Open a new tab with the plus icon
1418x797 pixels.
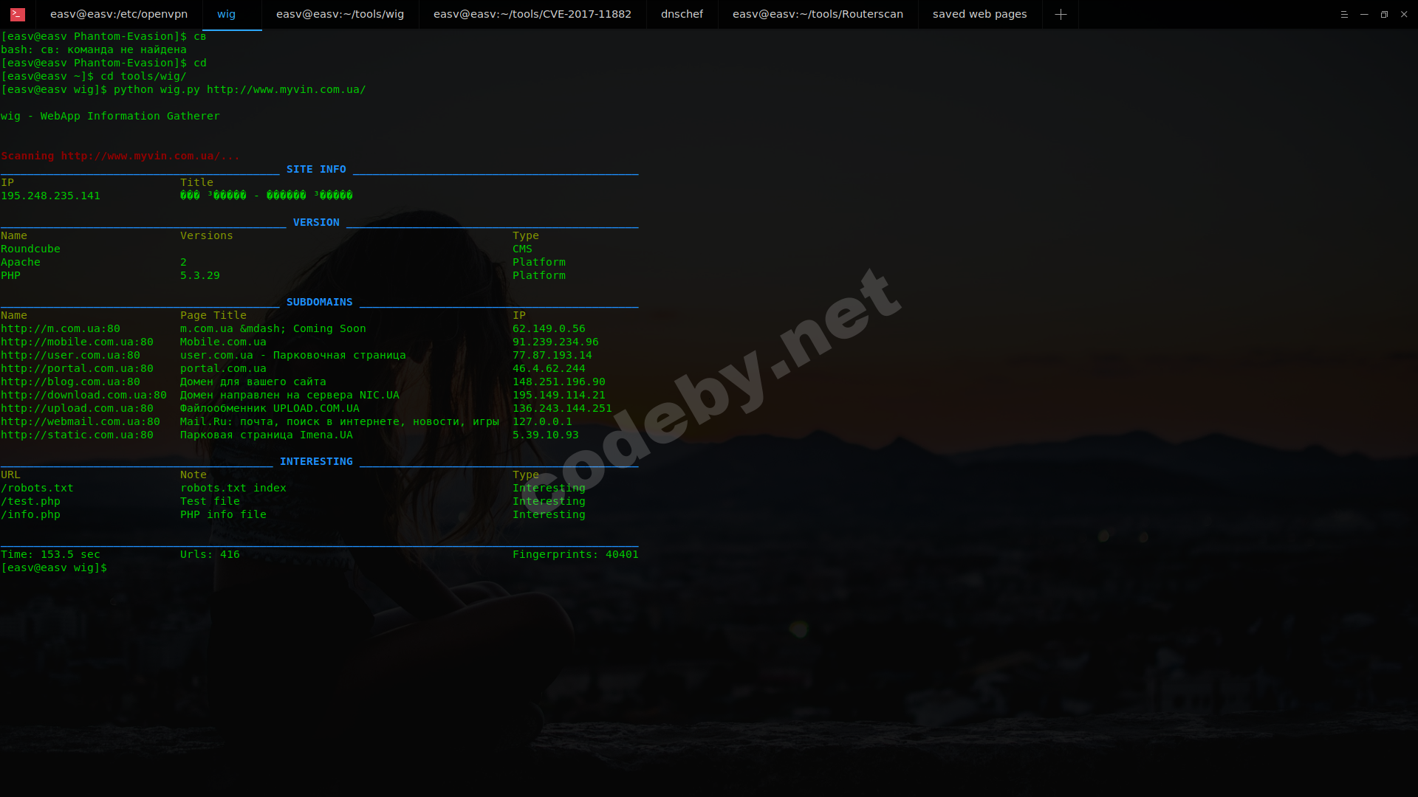(1061, 14)
